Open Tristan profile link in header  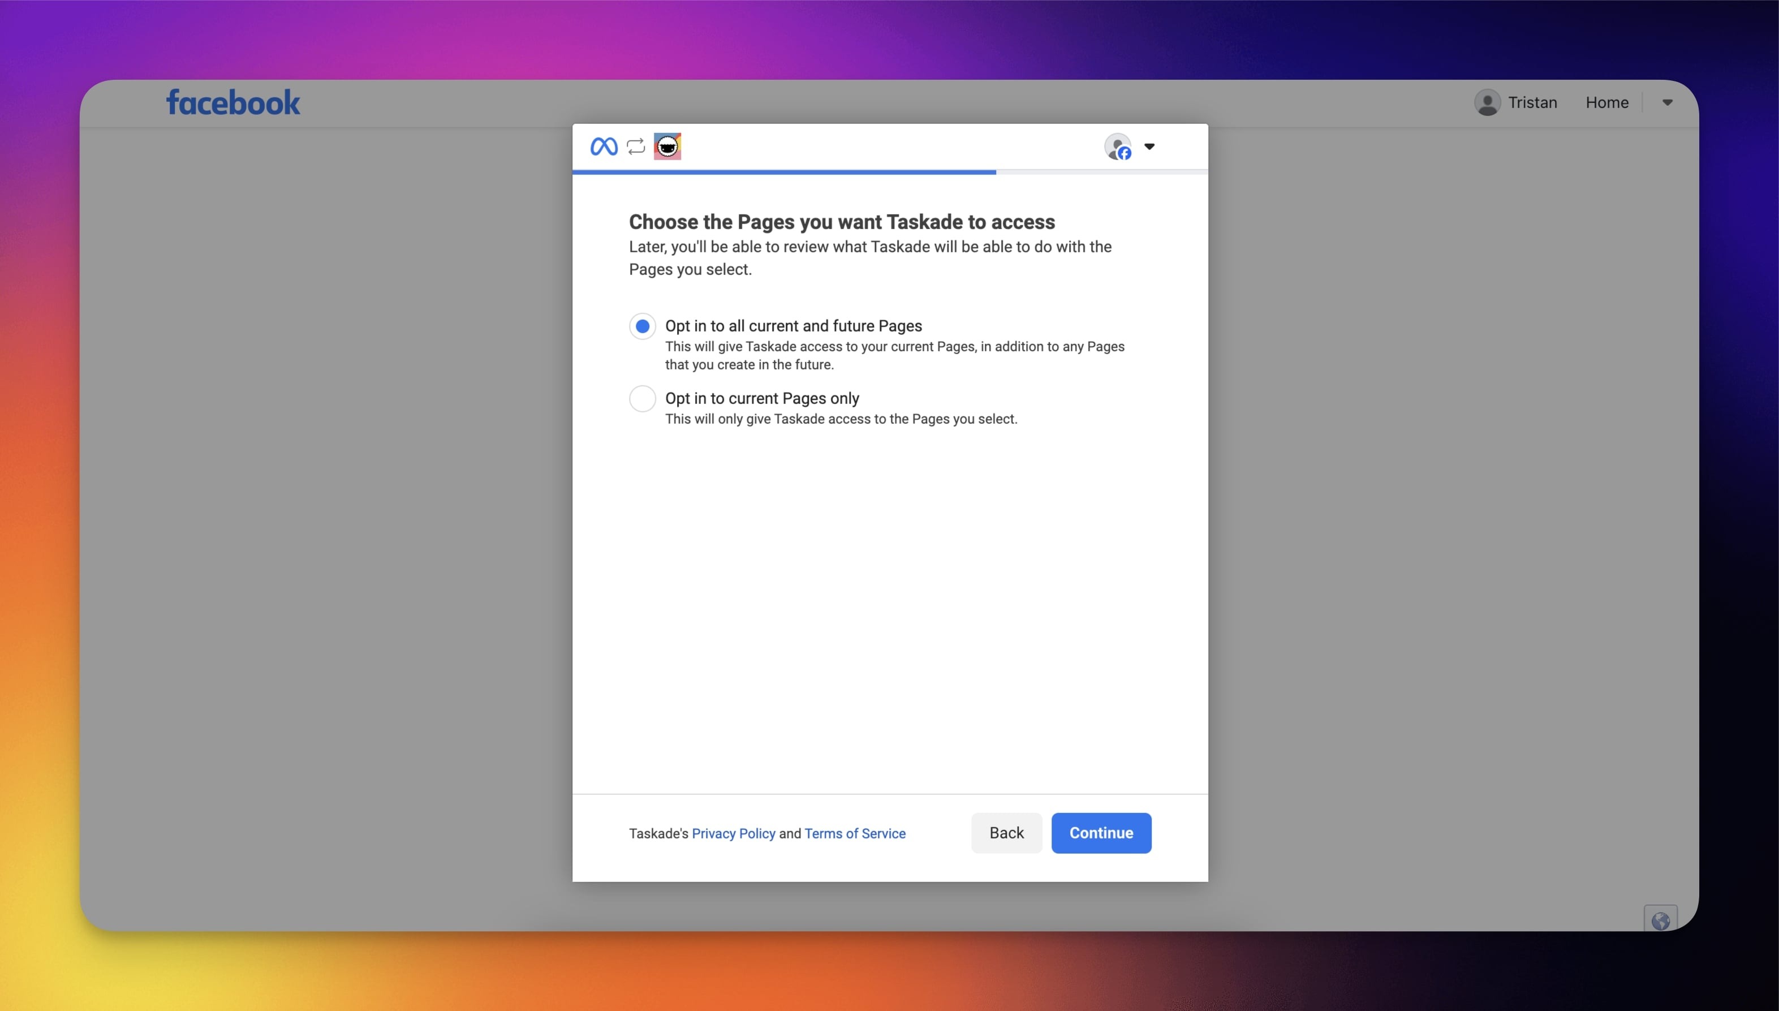[1532, 103]
